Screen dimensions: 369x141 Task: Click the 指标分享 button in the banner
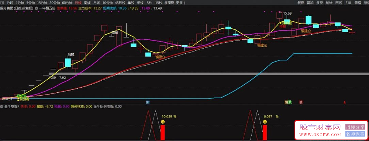click(355, 127)
